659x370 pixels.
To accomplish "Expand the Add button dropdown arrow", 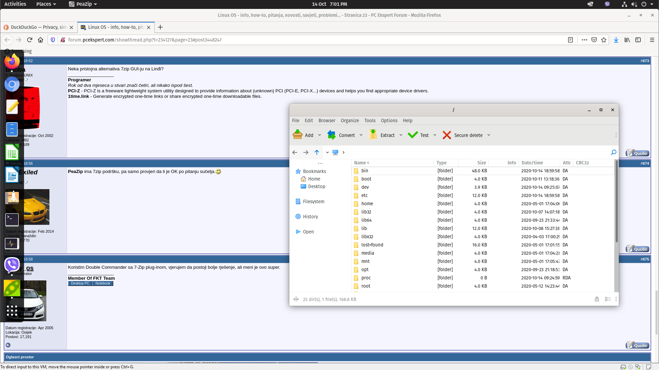I will pyautogui.click(x=320, y=135).
